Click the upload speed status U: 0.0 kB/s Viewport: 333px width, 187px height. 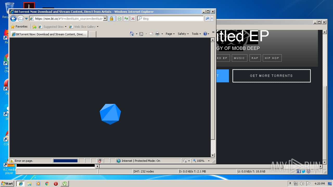(252, 171)
